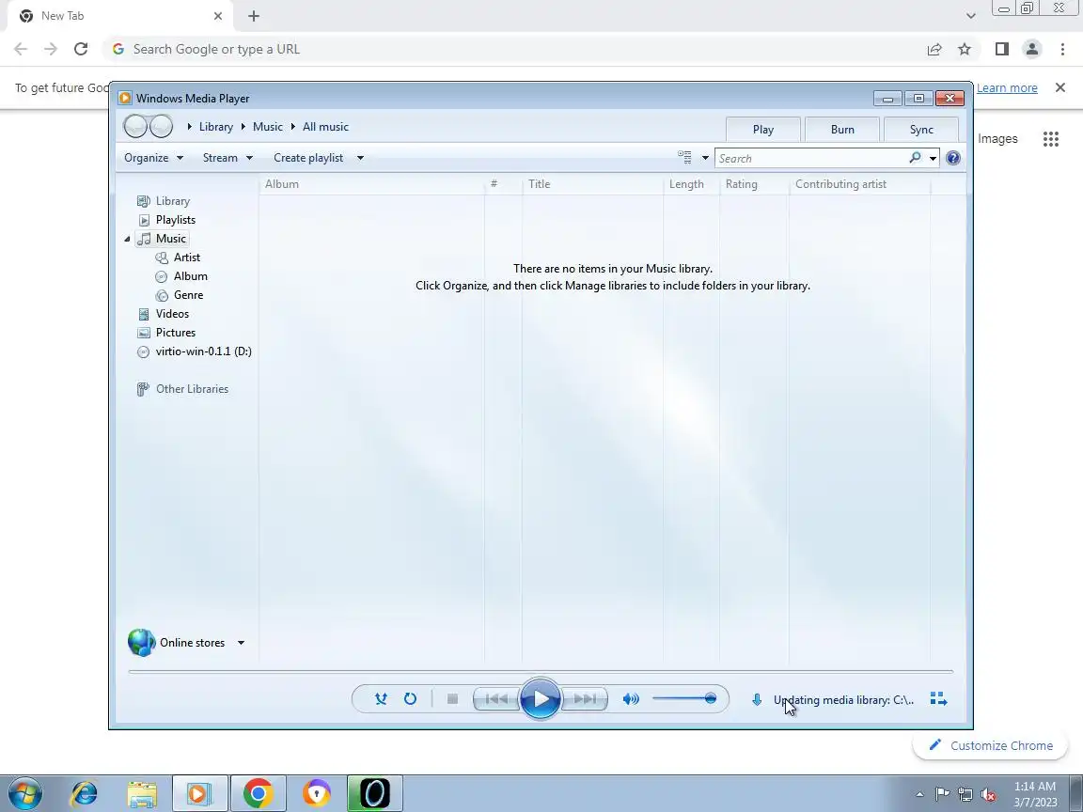The height and width of the screenshot is (812, 1083).
Task: Open the Chrome profile avatar
Action: click(1032, 49)
